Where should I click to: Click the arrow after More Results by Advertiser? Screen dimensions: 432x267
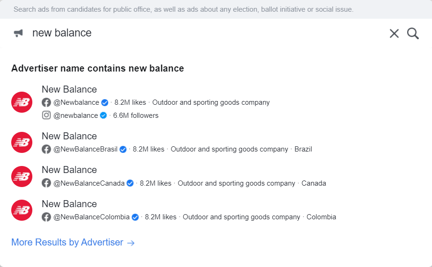[x=131, y=243]
